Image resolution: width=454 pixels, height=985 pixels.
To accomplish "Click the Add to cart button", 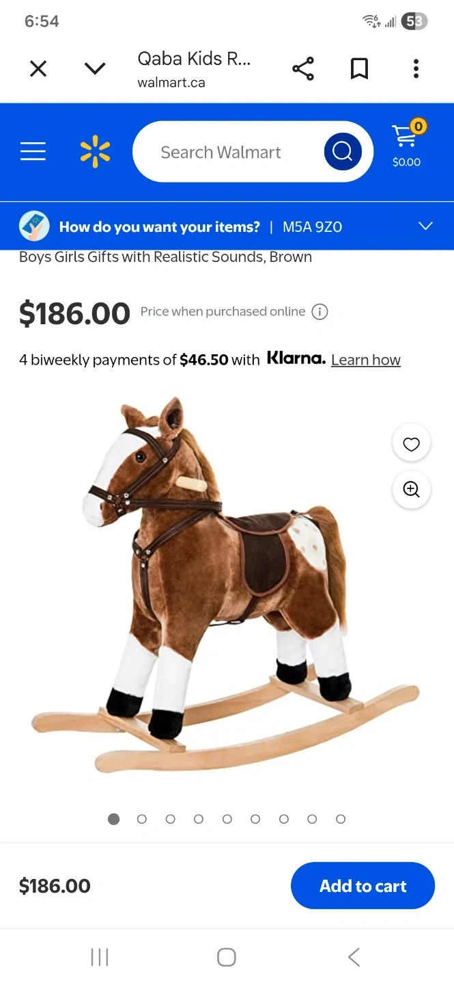I will pyautogui.click(x=363, y=886).
